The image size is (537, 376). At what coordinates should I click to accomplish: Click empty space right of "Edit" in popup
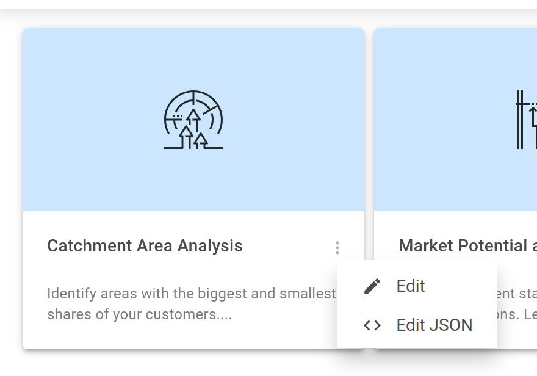(x=464, y=286)
